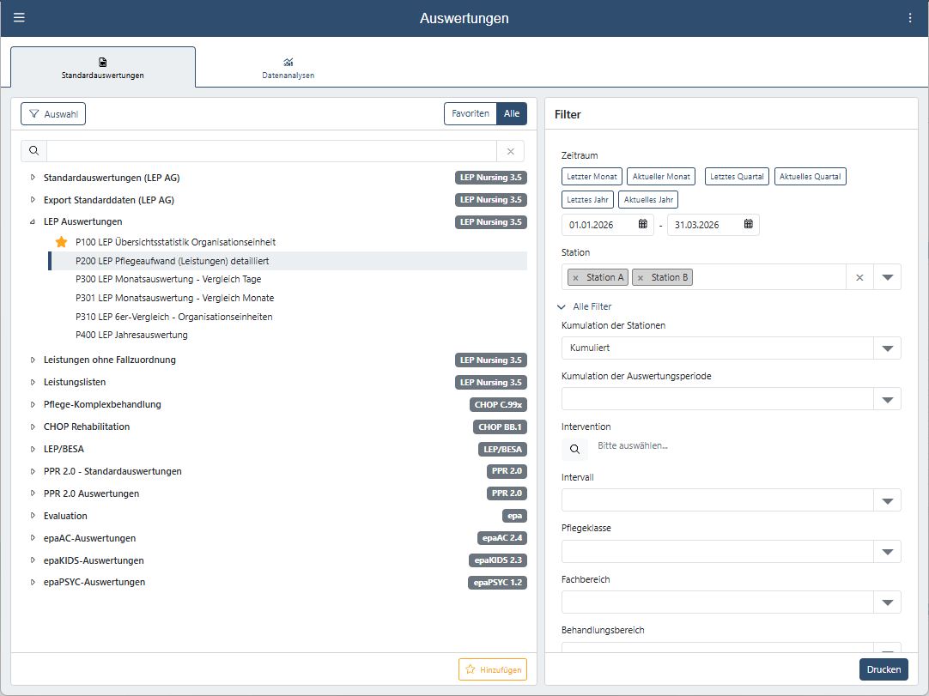Open the three-dot options menu
This screenshot has height=696, width=929.
click(910, 18)
